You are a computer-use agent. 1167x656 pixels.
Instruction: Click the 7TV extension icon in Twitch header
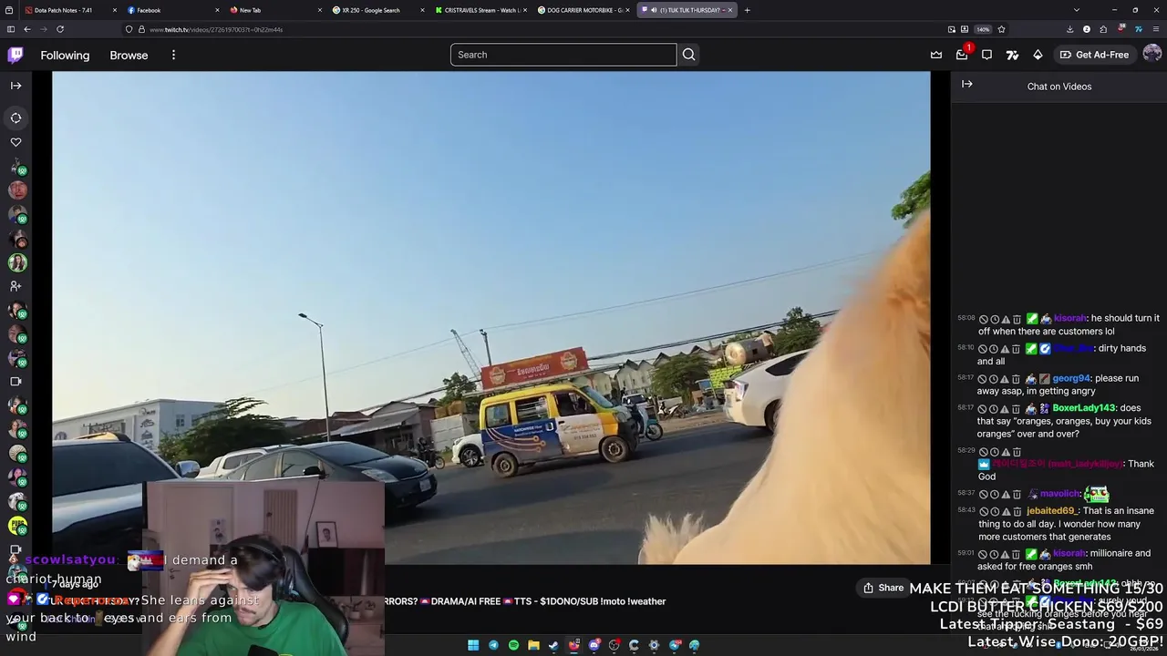pos(1012,55)
